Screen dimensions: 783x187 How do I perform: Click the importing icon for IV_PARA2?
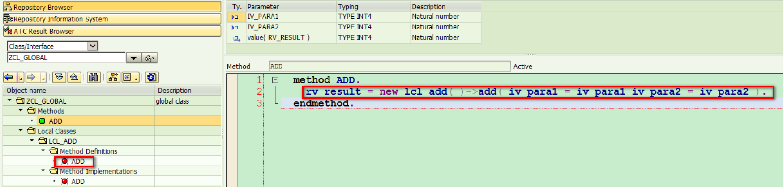pyautogui.click(x=235, y=28)
